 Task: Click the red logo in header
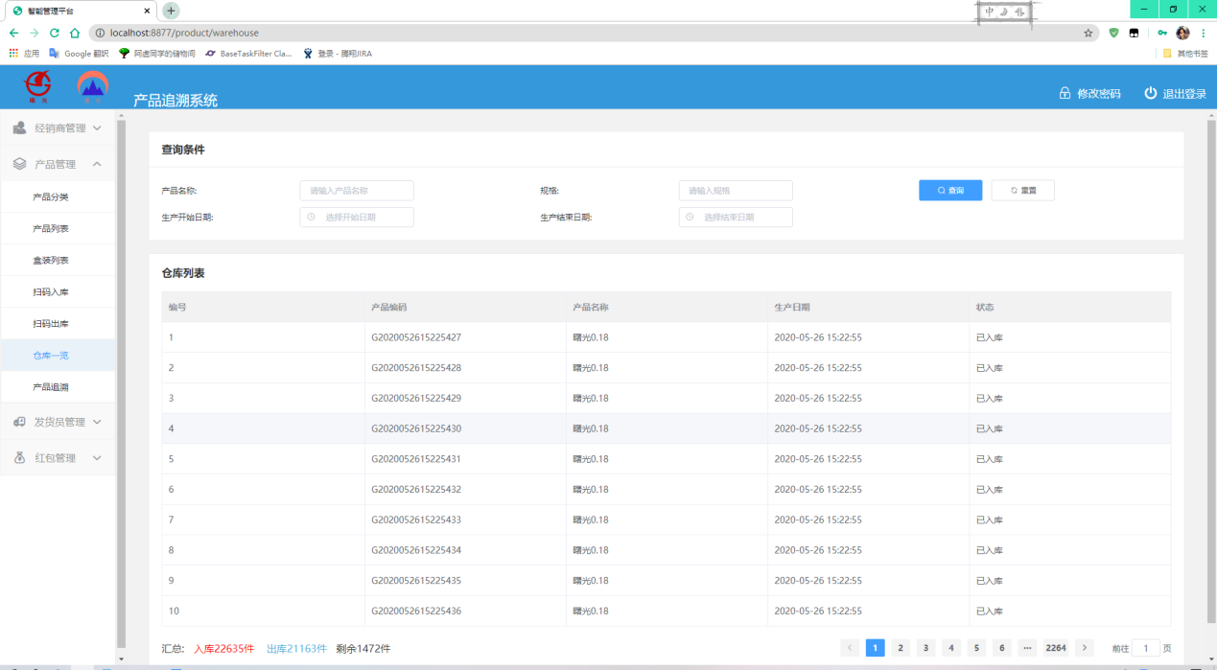37,86
